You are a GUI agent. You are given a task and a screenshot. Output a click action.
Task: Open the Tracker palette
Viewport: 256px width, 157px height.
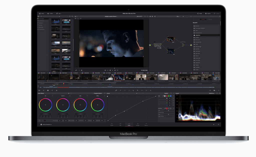pyautogui.click(x=129, y=90)
